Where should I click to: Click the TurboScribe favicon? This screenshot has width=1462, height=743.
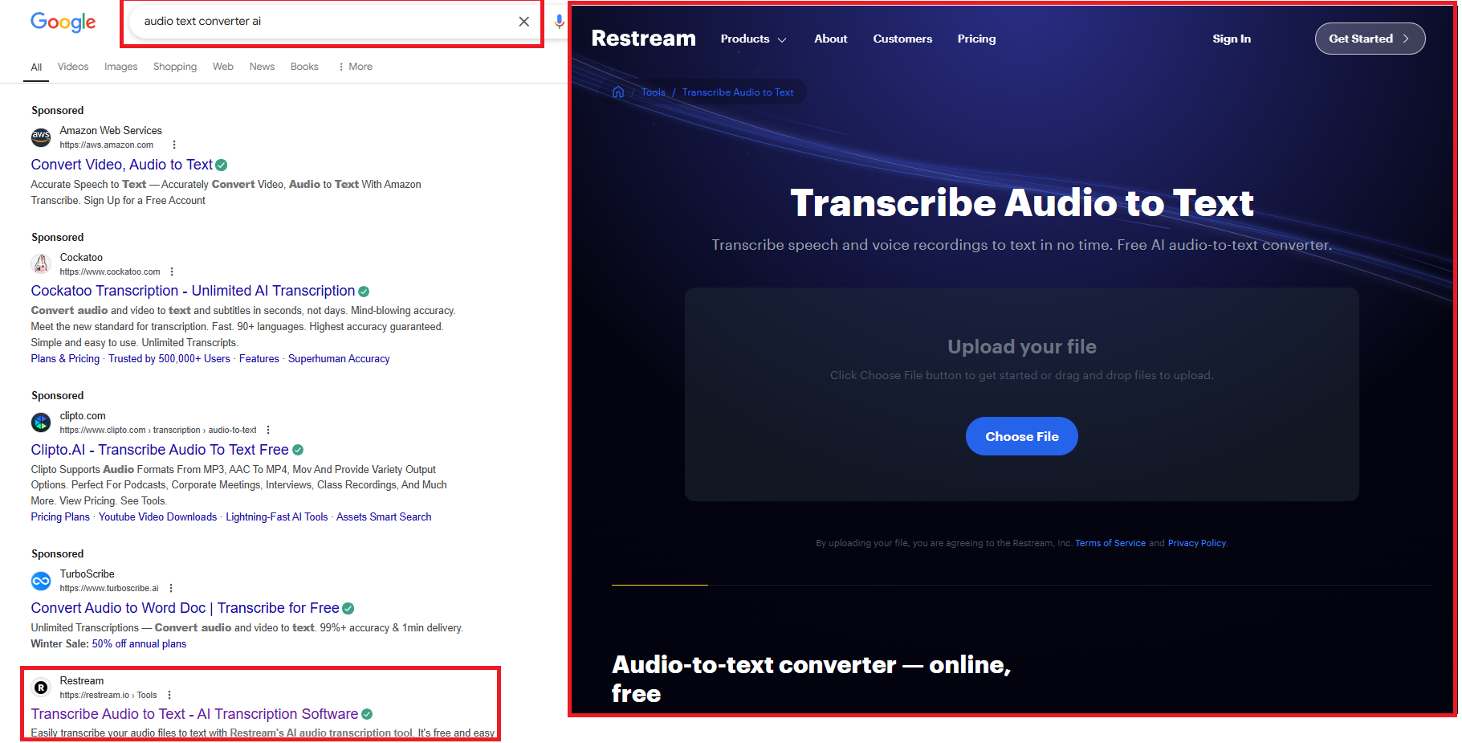[41, 580]
